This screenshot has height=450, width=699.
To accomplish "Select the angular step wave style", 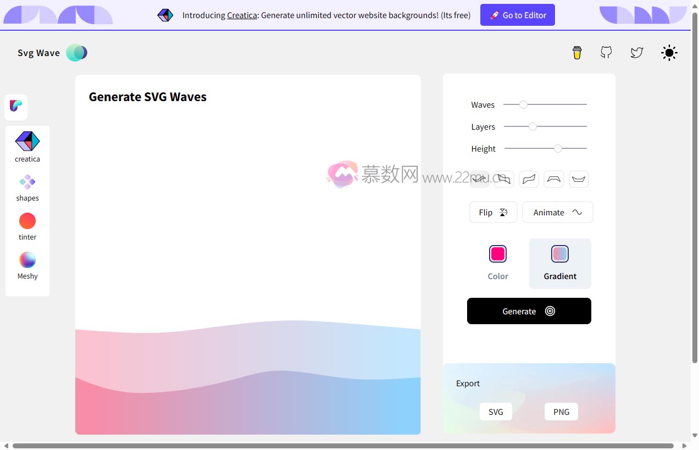I will 529,179.
